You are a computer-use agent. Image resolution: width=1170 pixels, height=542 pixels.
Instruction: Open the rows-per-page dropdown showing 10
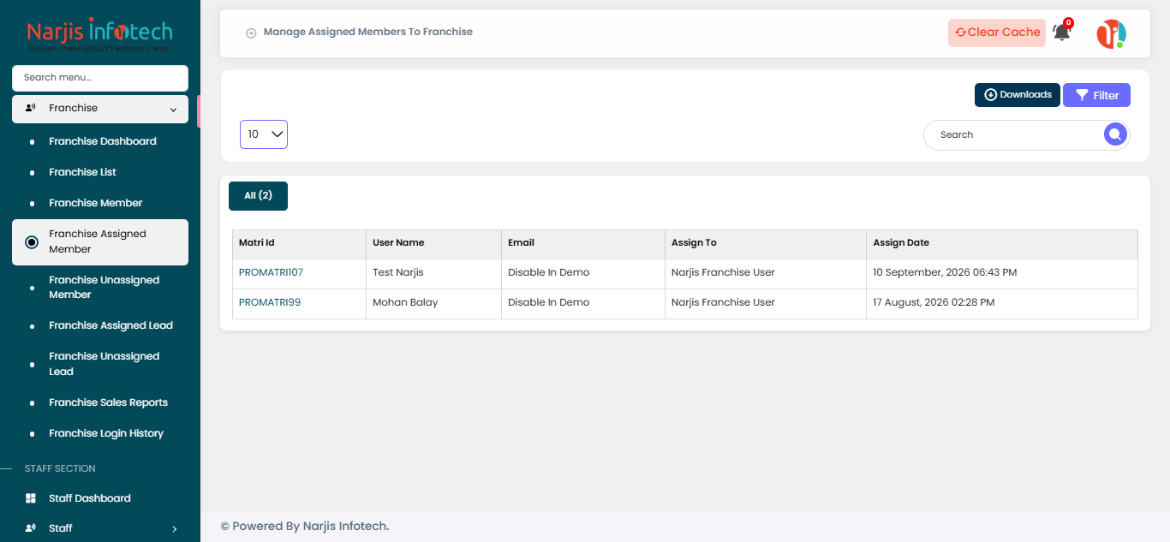[264, 134]
